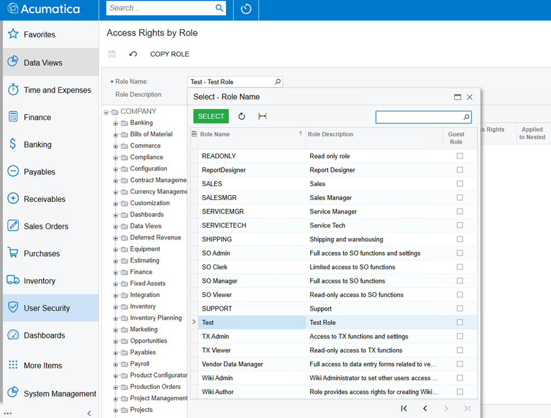Click the Acumatica logo
This screenshot has height=418, width=551.
tap(44, 8)
